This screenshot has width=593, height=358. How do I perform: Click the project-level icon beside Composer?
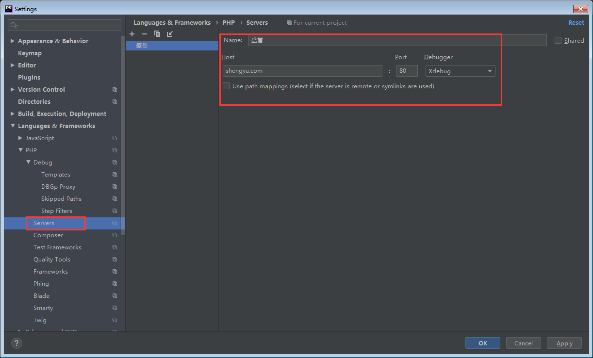click(x=115, y=235)
